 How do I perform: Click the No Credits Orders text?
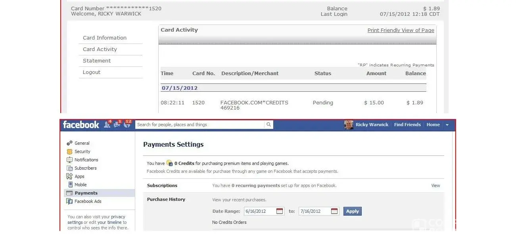pos(229,222)
